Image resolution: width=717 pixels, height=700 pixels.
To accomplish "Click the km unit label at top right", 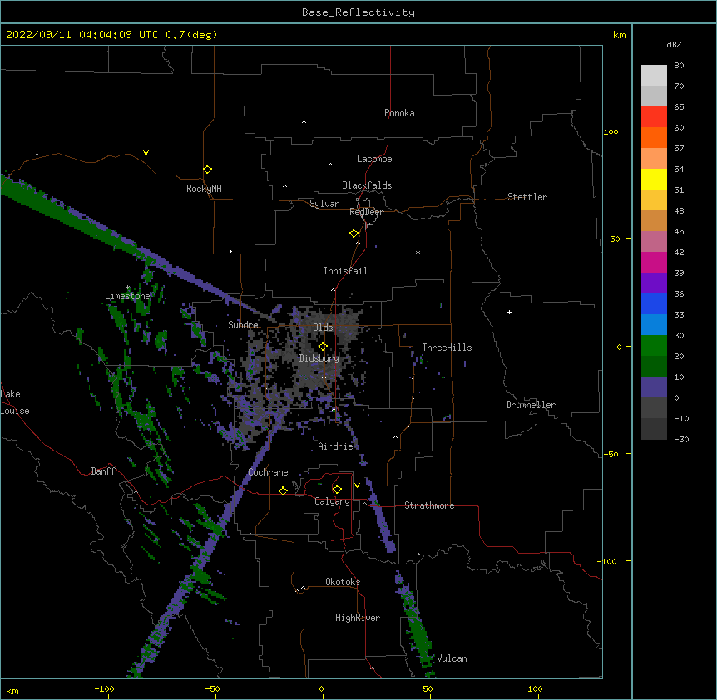I will pyautogui.click(x=619, y=35).
